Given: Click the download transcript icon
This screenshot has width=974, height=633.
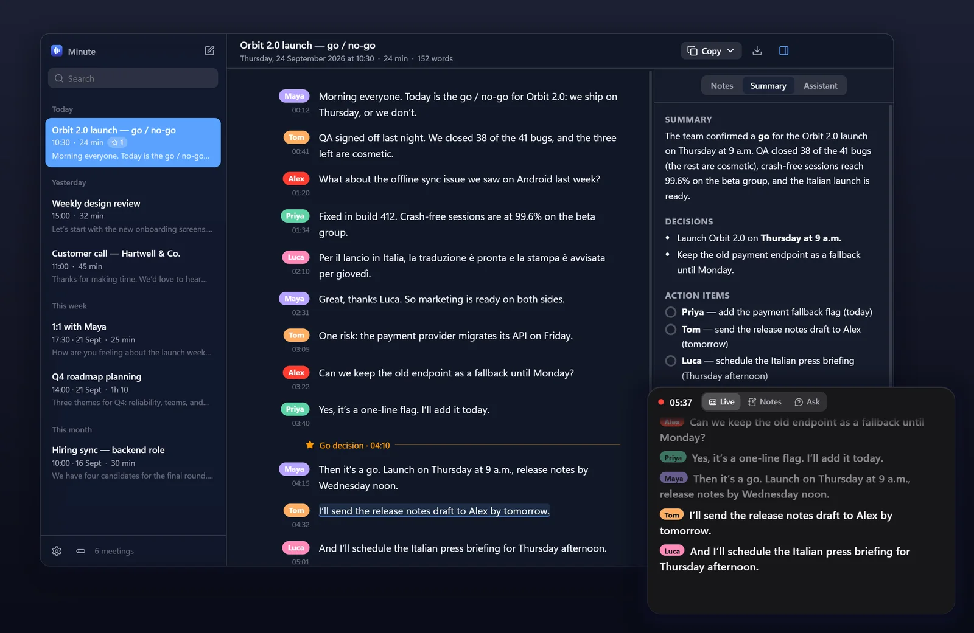Looking at the screenshot, I should click(757, 51).
